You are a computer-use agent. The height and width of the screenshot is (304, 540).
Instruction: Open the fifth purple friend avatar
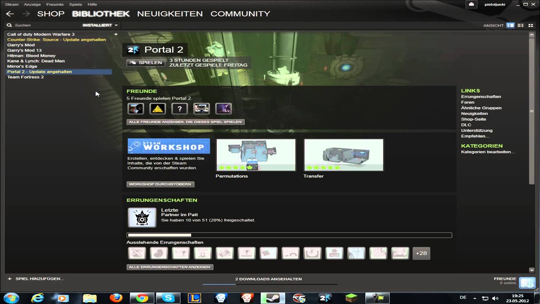pos(223,109)
